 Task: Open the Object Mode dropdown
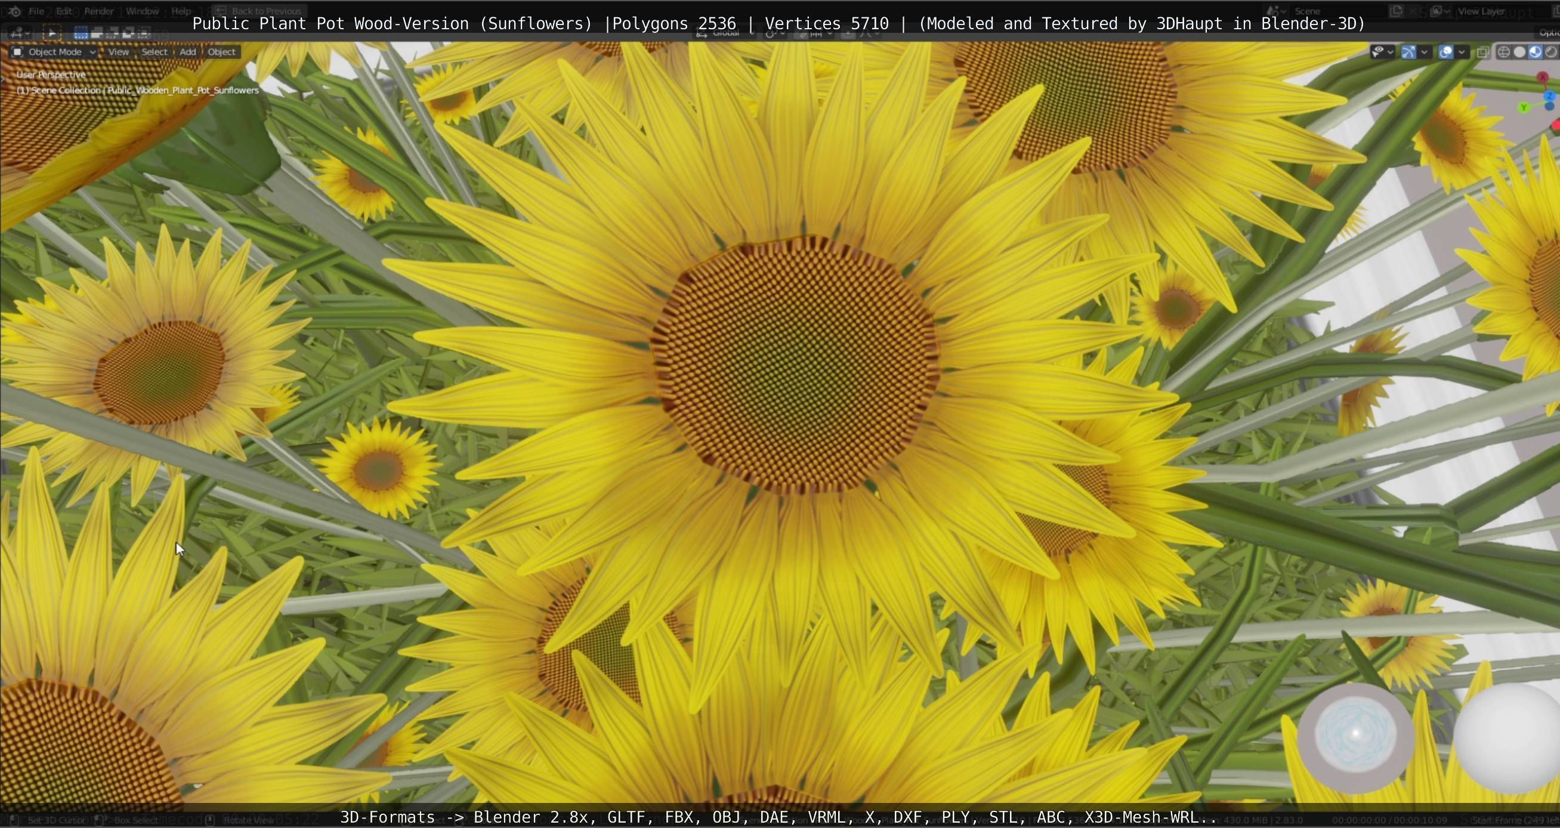(53, 52)
